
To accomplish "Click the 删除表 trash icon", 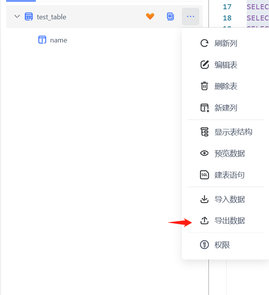I will (x=204, y=86).
